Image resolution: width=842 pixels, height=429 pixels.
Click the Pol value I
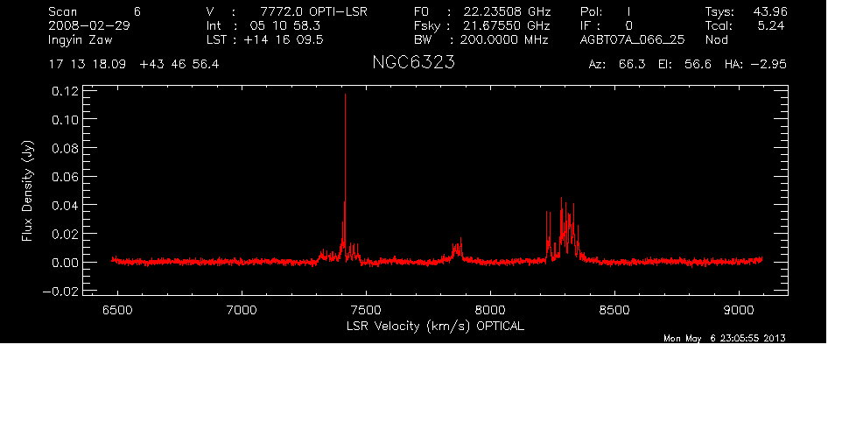pos(628,11)
